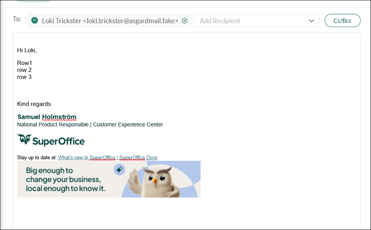
Task: Click the 'row 2' text line
Action: (24, 70)
